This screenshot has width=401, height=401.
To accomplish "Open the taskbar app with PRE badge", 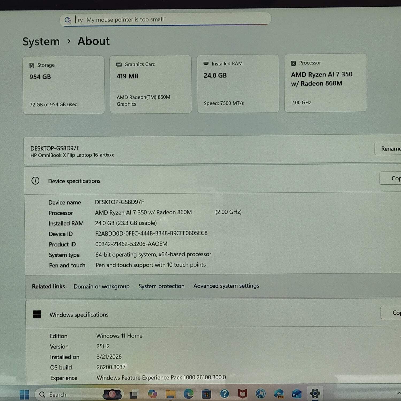I will [x=279, y=394].
